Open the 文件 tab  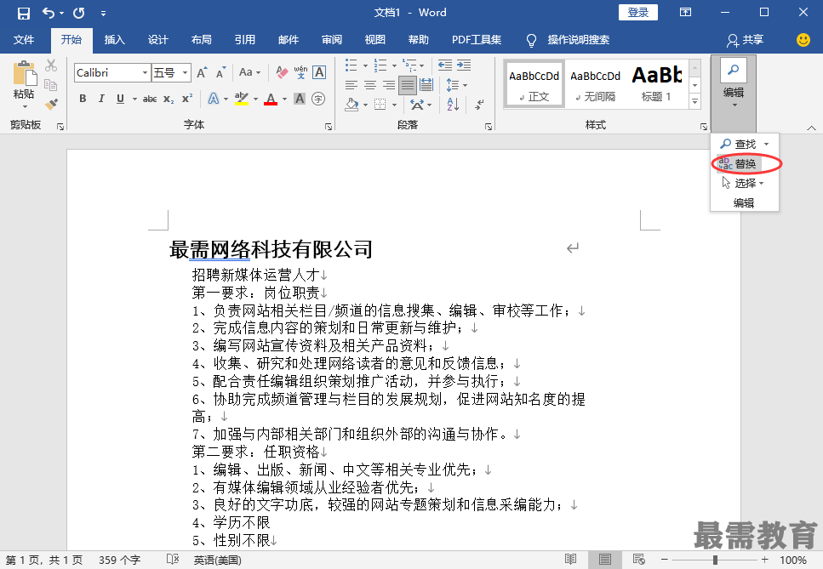[x=24, y=40]
